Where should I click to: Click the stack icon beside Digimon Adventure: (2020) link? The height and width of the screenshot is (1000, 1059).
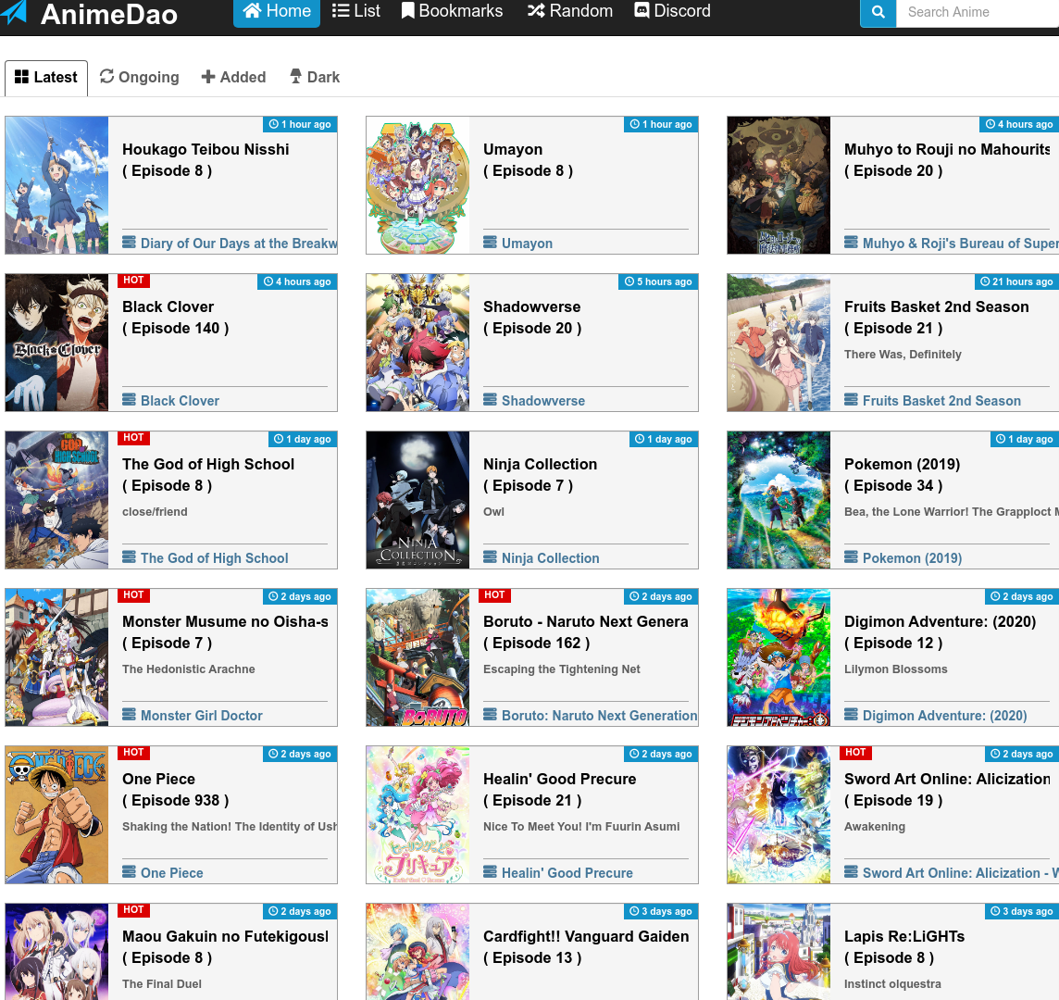851,714
